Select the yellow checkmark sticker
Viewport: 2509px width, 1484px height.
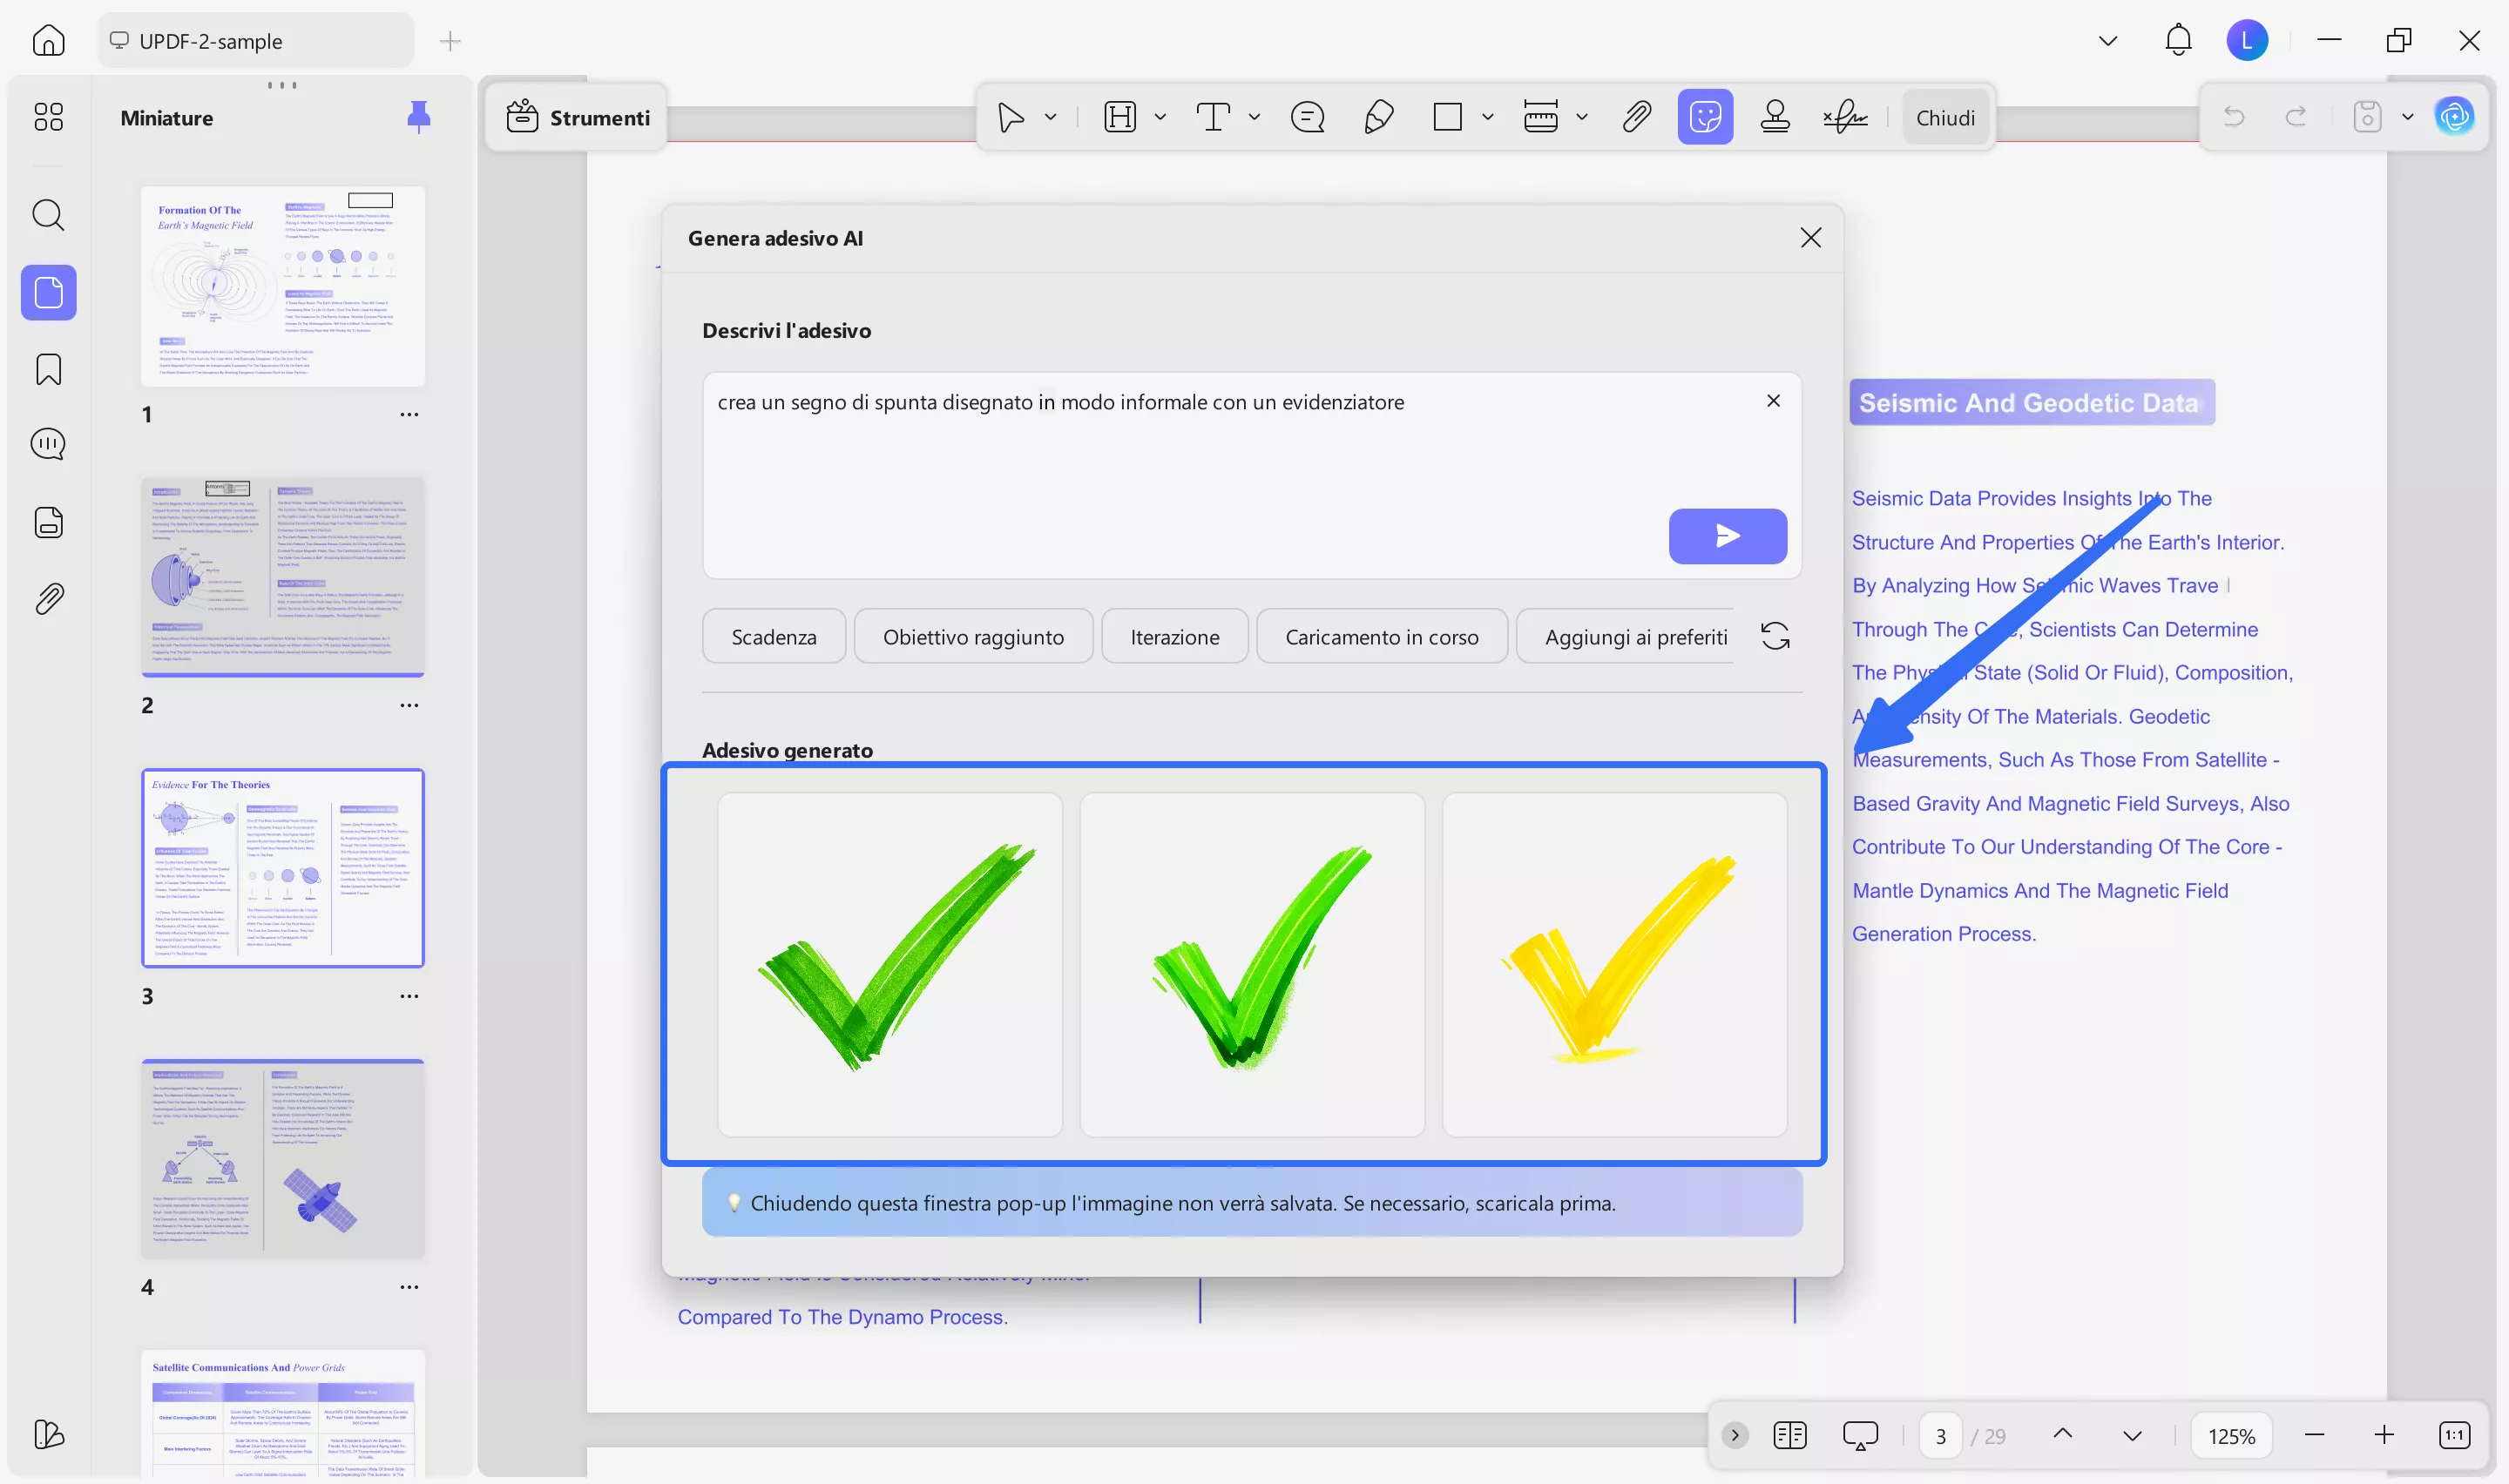coord(1614,964)
